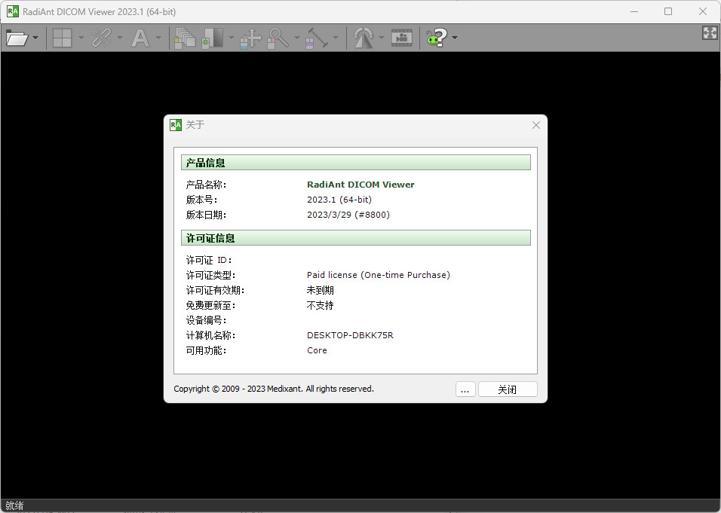Click the computer name 'DESKTOP-DBKK75R'
This screenshot has width=721, height=513.
click(x=350, y=335)
